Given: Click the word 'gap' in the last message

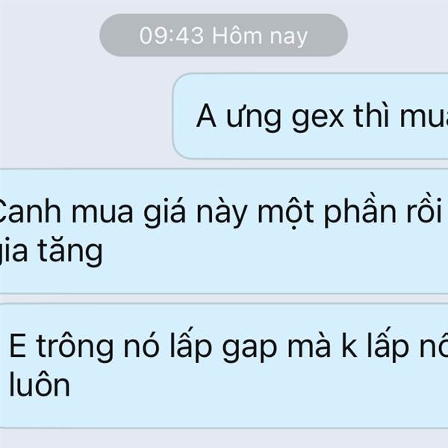Looking at the screenshot, I should [x=249, y=349].
